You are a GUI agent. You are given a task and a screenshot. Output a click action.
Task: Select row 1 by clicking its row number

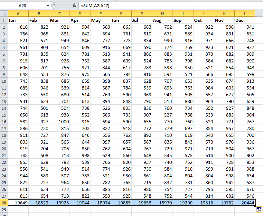tap(4, 20)
